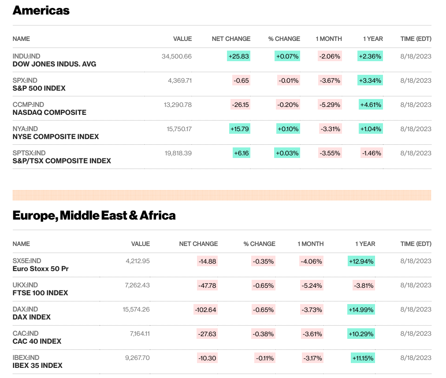The width and height of the screenshot is (446, 378).
Task: Click the Nasdaq one-month -5.29%
Action: pos(330,104)
